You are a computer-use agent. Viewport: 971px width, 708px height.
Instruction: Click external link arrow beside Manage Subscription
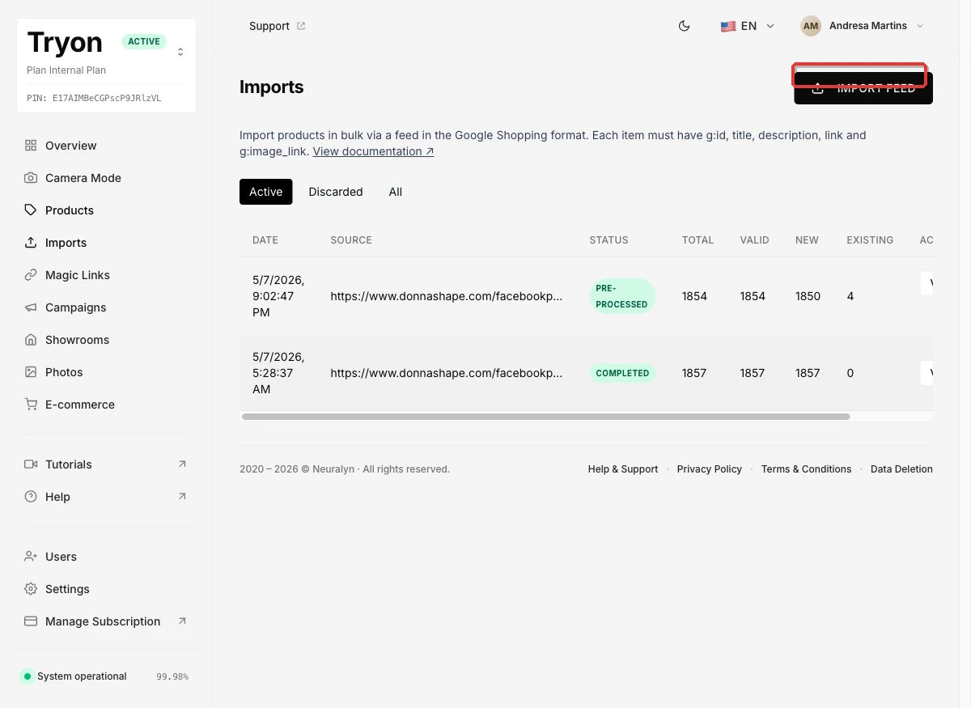coord(182,621)
